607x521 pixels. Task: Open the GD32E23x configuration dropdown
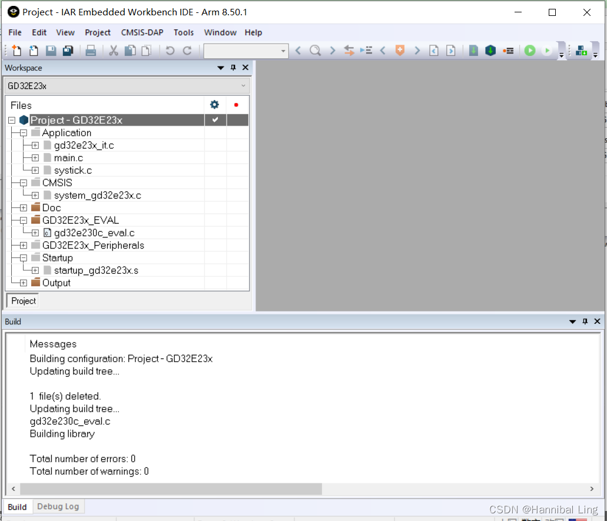pyautogui.click(x=243, y=85)
